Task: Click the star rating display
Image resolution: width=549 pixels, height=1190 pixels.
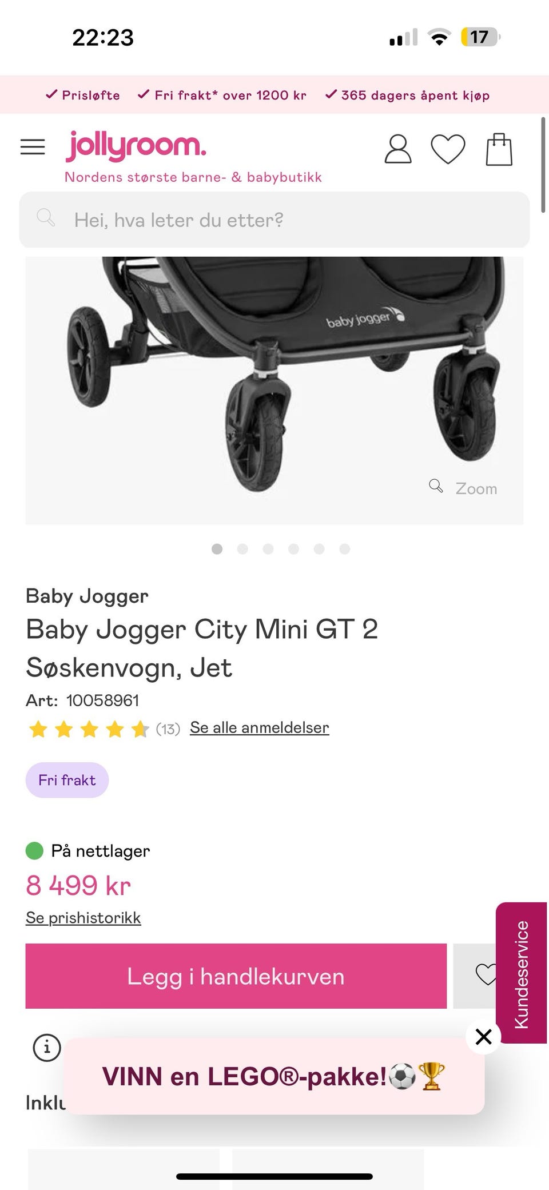Action: pyautogui.click(x=89, y=729)
